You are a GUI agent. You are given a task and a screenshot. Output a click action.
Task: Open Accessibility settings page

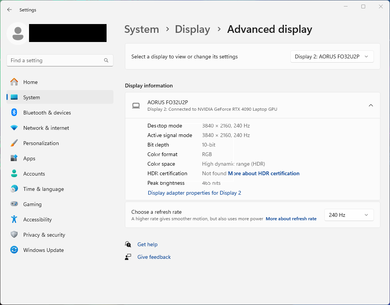pyautogui.click(x=60, y=219)
